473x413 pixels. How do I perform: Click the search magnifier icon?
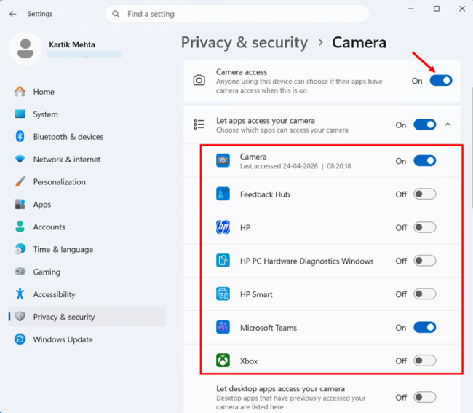[116, 14]
